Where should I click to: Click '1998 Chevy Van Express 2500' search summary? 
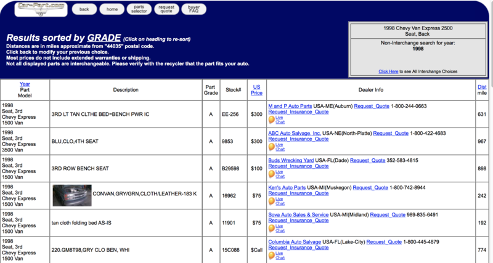point(418,28)
